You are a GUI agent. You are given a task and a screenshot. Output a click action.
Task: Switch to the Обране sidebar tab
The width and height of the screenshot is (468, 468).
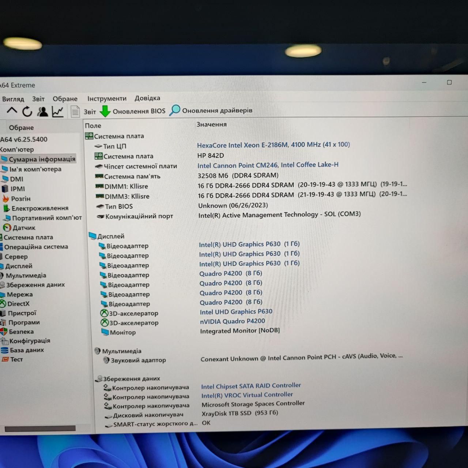point(21,128)
